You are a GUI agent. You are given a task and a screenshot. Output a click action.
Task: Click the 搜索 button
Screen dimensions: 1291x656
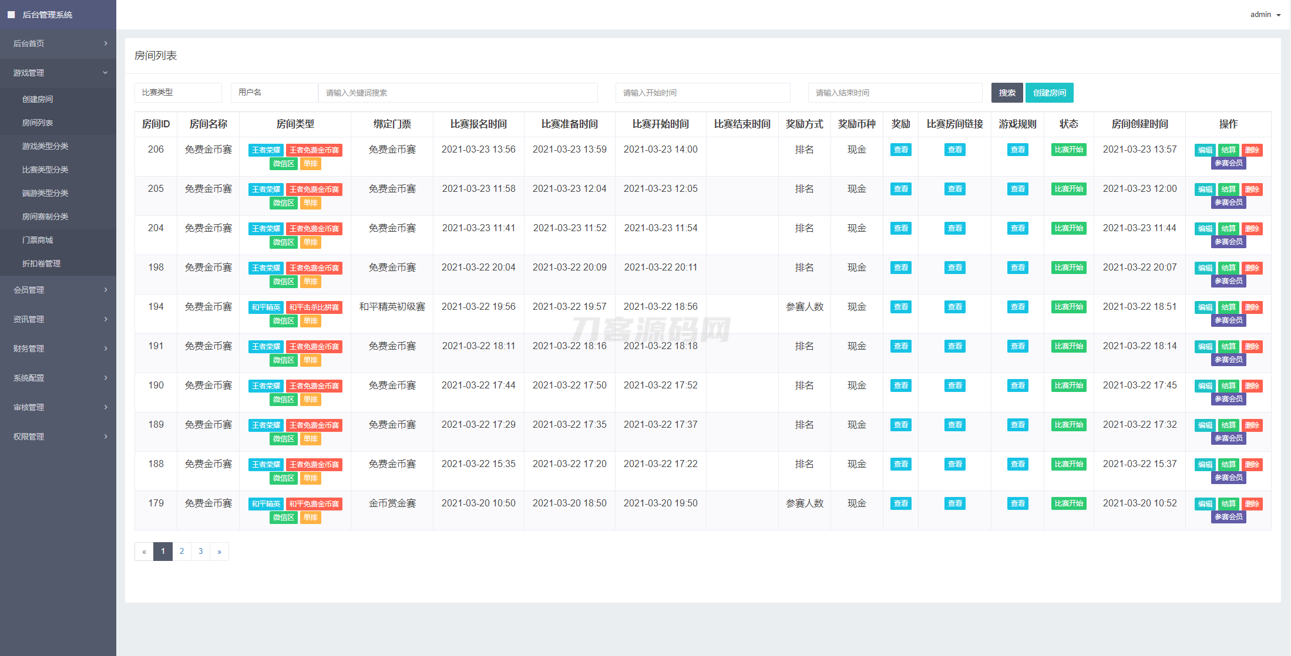pos(1007,93)
